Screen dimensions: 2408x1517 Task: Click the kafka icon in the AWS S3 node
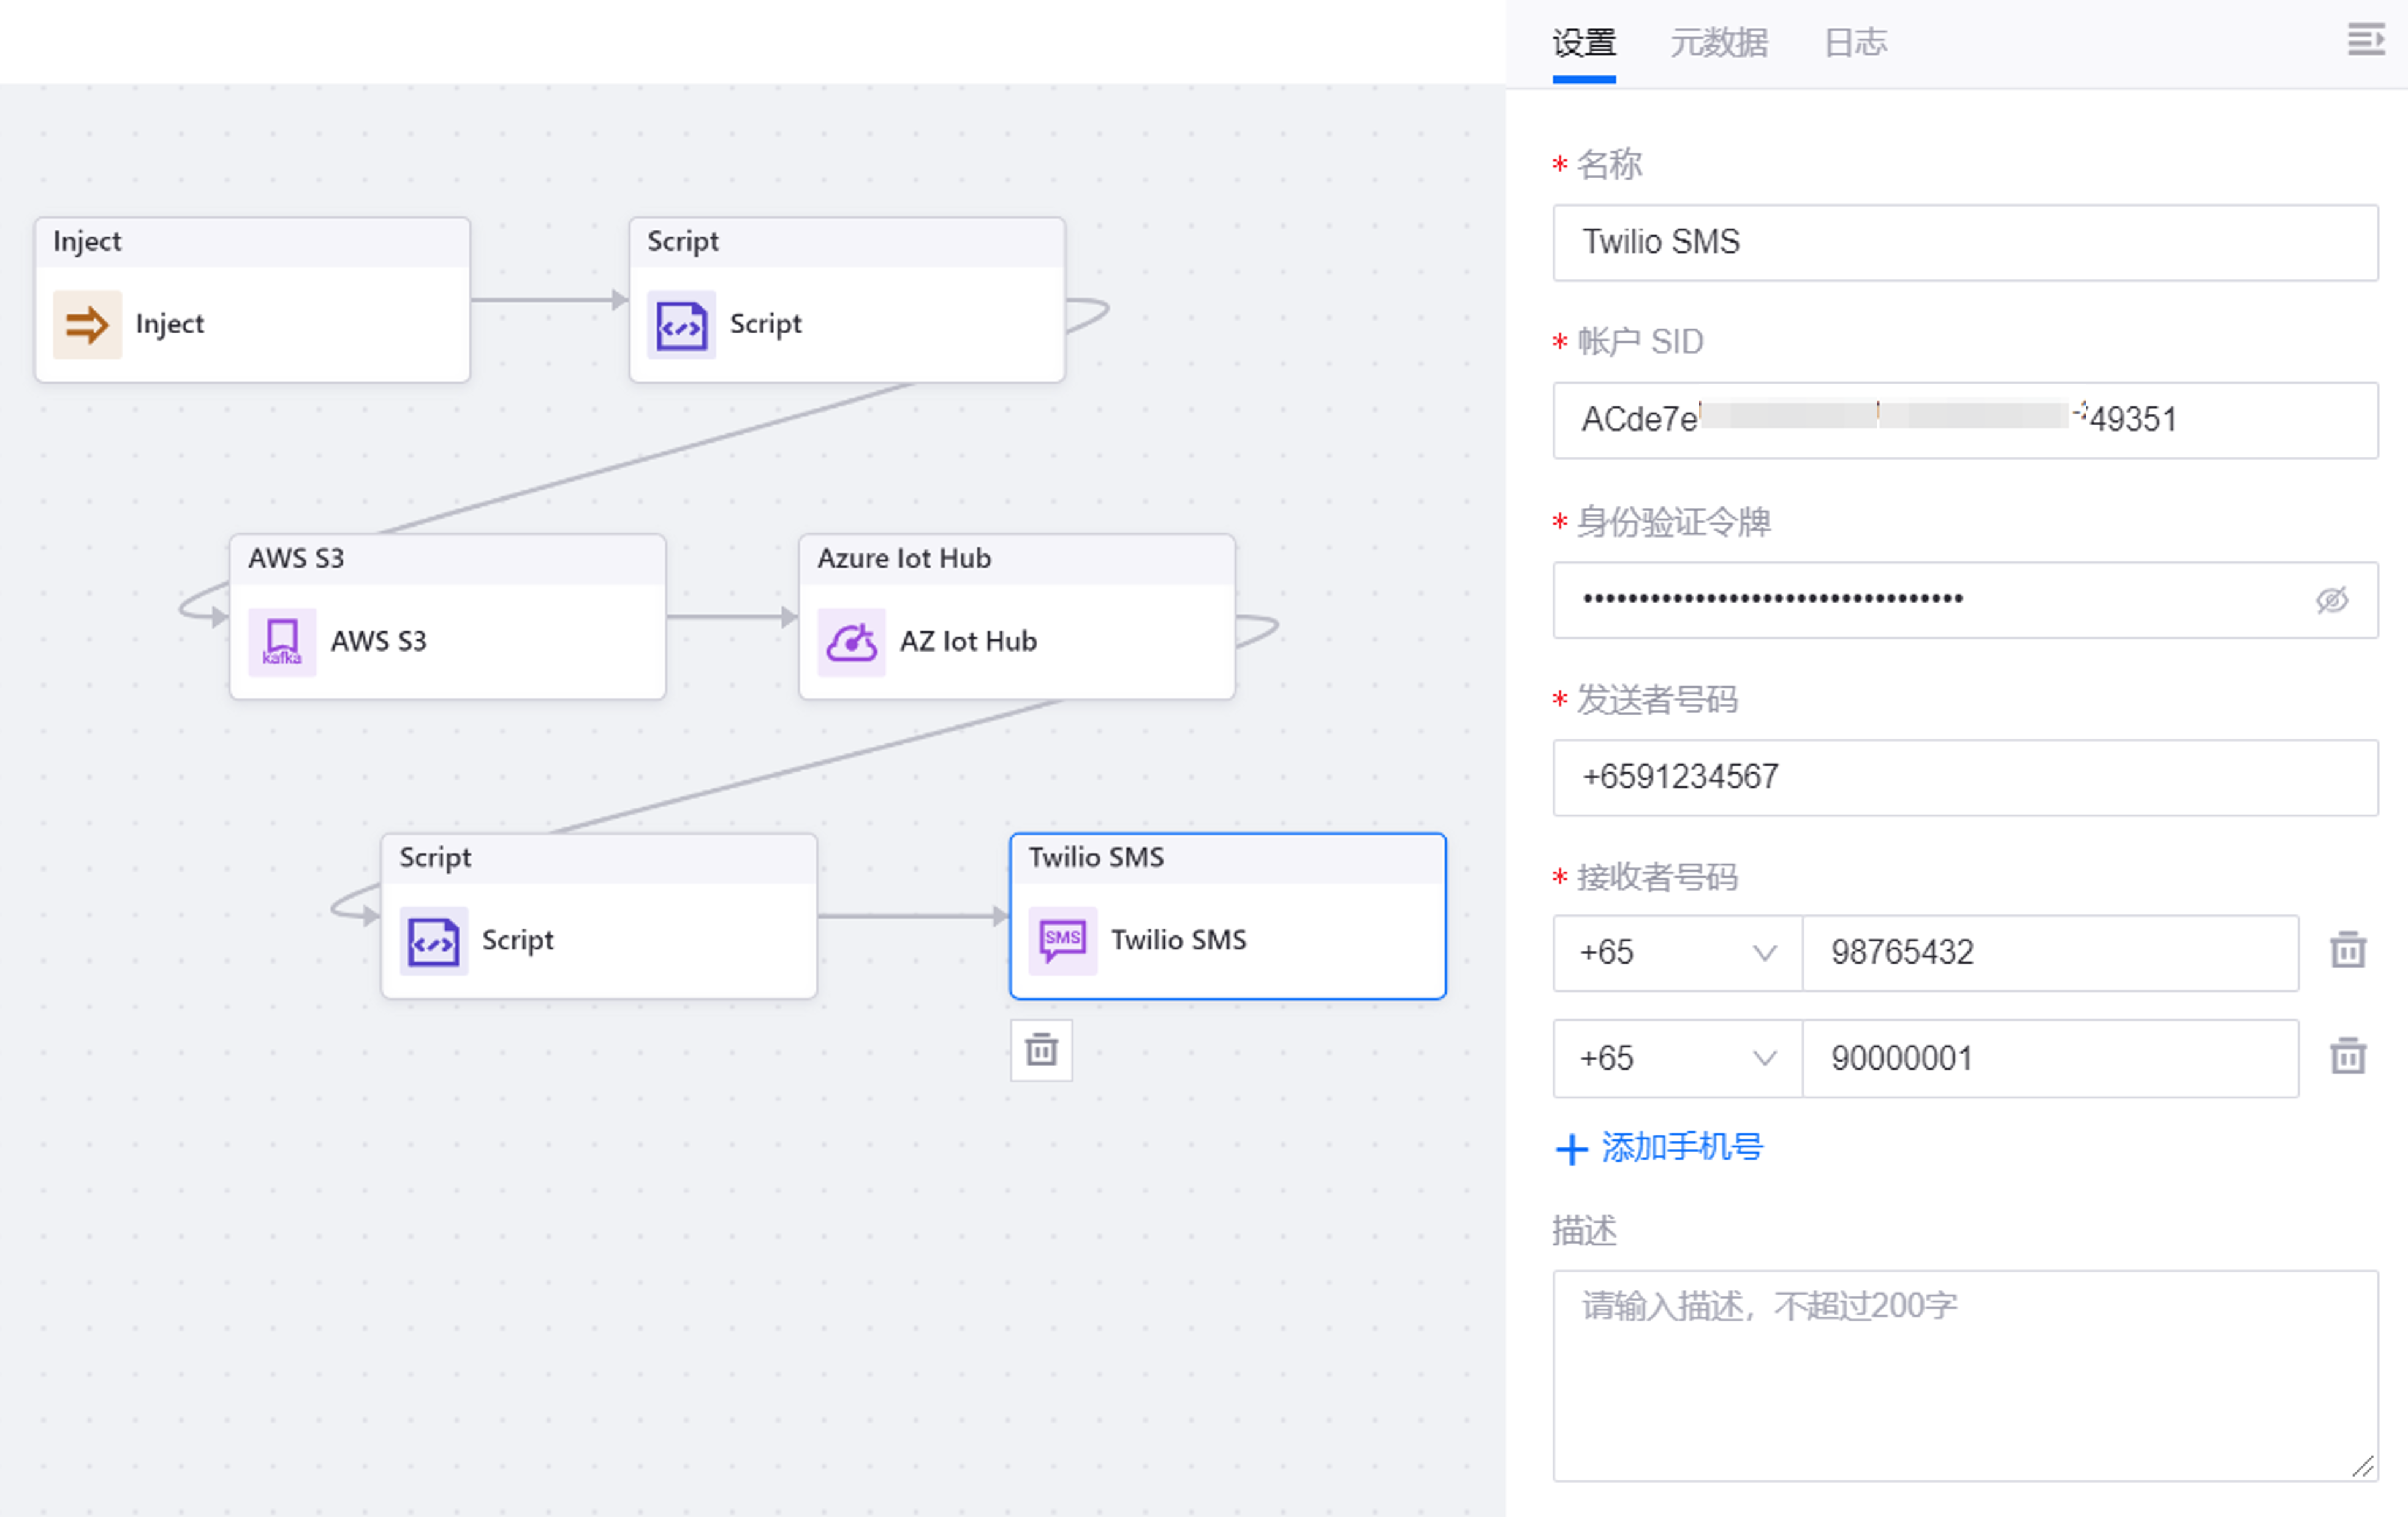click(x=281, y=641)
